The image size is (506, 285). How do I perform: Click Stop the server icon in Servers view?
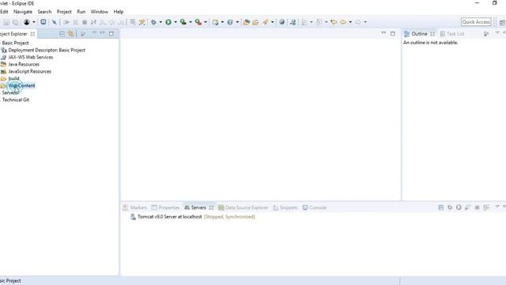coord(477,207)
